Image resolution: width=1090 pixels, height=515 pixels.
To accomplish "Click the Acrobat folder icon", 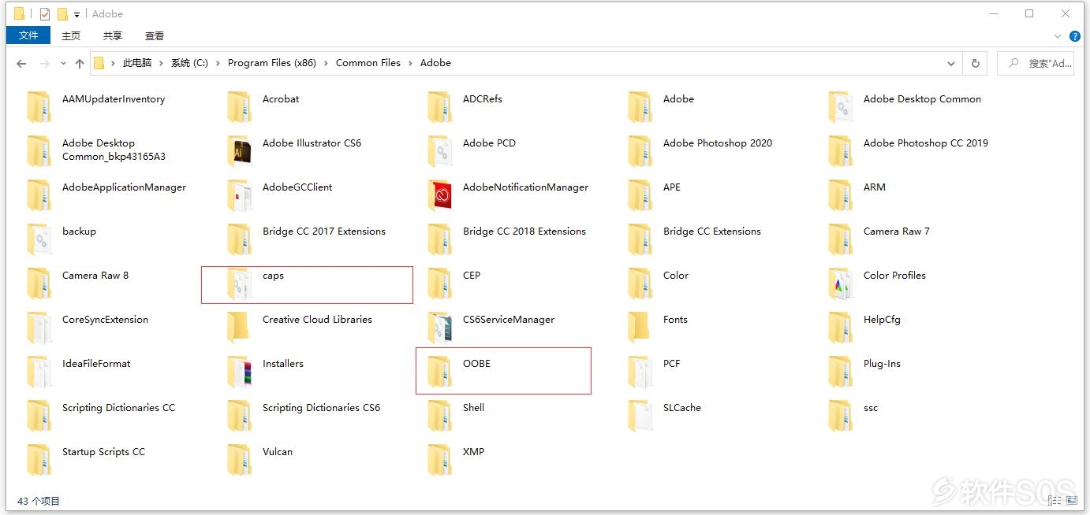I will click(240, 106).
